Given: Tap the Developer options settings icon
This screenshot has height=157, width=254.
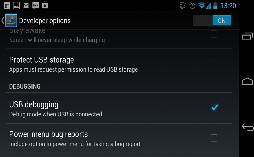Looking at the screenshot, I should click(11, 21).
